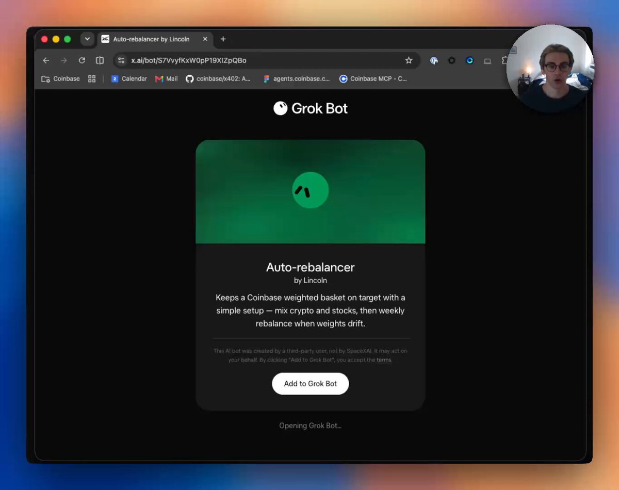Click the browser forward arrow
Screen dimensions: 619x490
(x=63, y=60)
